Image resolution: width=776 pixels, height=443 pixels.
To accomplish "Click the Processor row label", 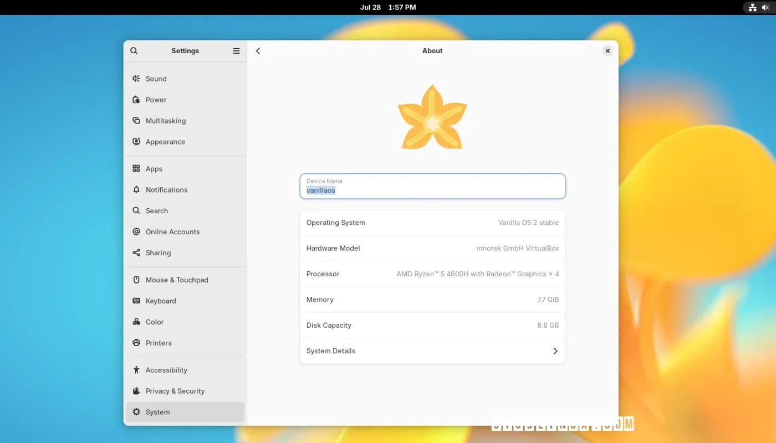I will 323,274.
